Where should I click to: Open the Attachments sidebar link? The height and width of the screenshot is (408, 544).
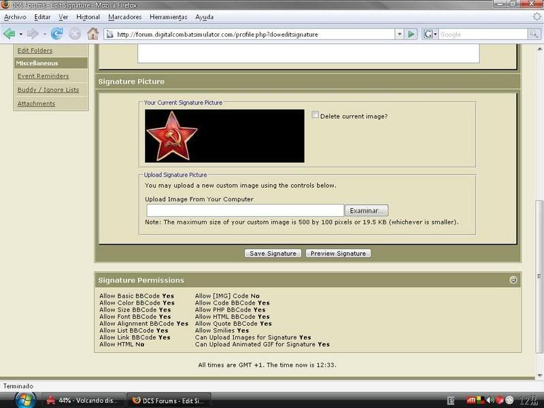[x=36, y=103]
